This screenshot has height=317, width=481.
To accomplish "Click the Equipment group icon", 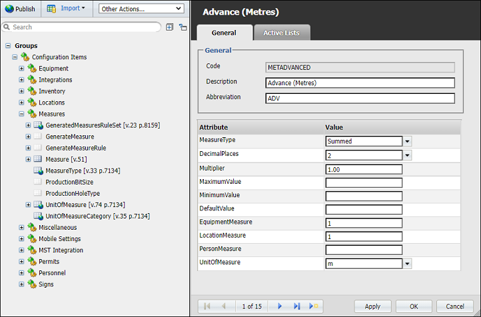I will pyautogui.click(x=32, y=69).
